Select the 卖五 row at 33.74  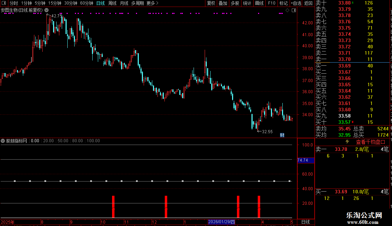352,34
